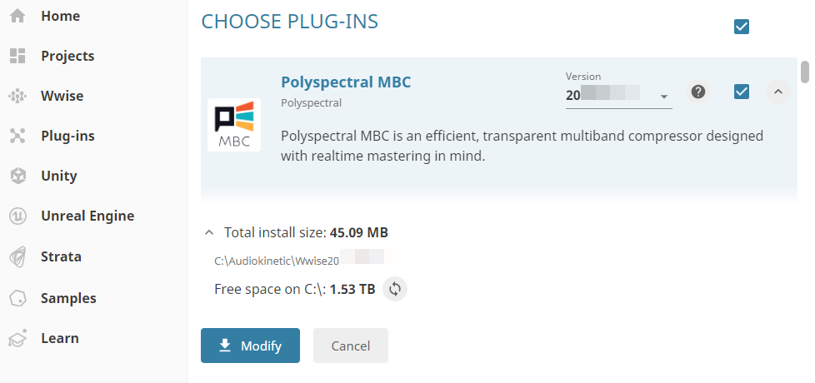Viewport: 815px width, 383px height.
Task: Refresh free disk space on C drive
Action: (395, 289)
